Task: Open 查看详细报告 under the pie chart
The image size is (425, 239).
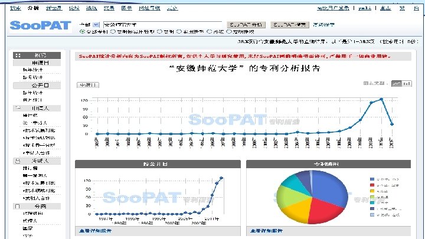Action: 266,231
